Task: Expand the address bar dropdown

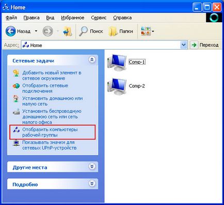Action: [184, 45]
